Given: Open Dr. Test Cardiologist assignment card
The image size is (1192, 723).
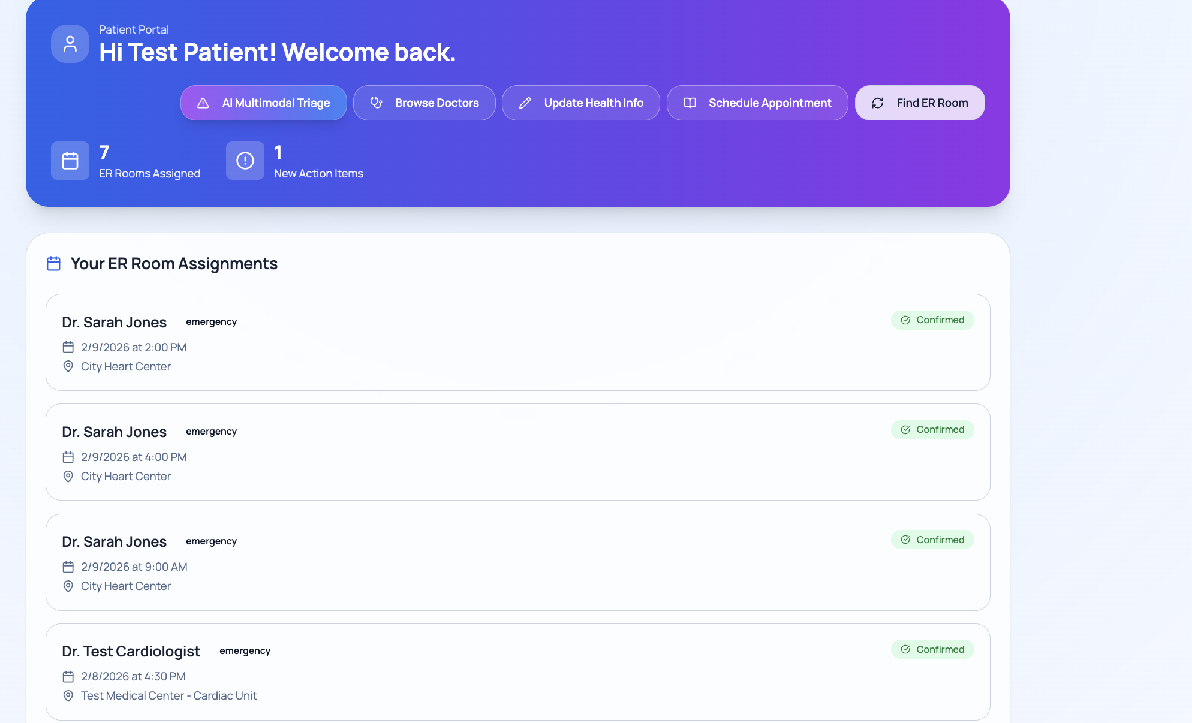Looking at the screenshot, I should click(517, 672).
